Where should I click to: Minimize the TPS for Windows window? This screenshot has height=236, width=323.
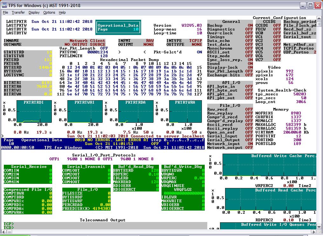[303, 5]
